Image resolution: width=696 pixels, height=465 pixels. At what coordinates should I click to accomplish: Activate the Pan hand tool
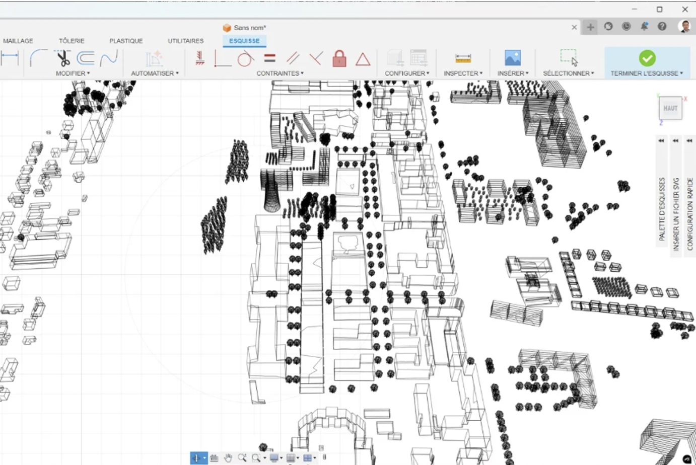[228, 458]
